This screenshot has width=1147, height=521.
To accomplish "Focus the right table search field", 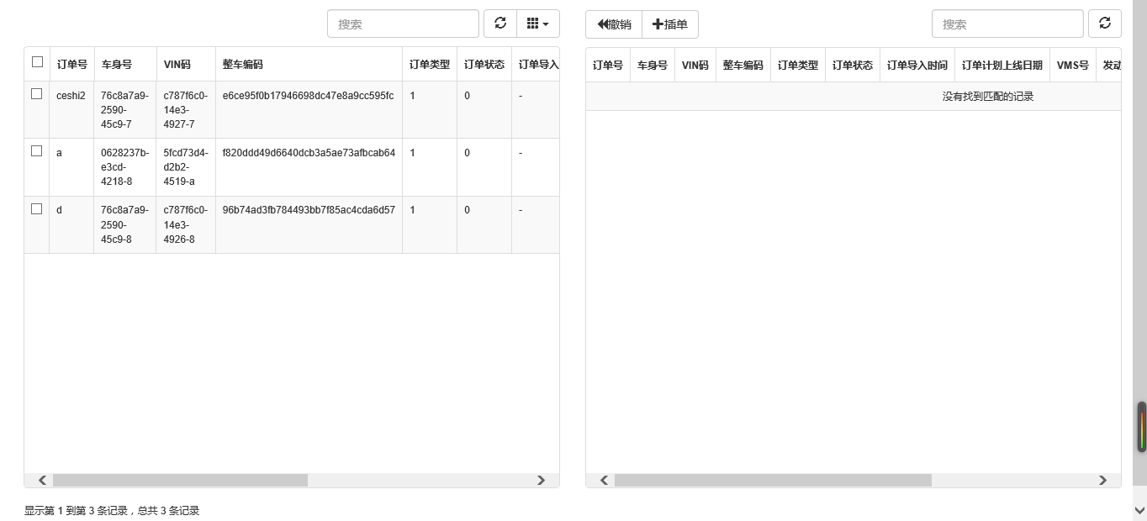I will click(1007, 24).
